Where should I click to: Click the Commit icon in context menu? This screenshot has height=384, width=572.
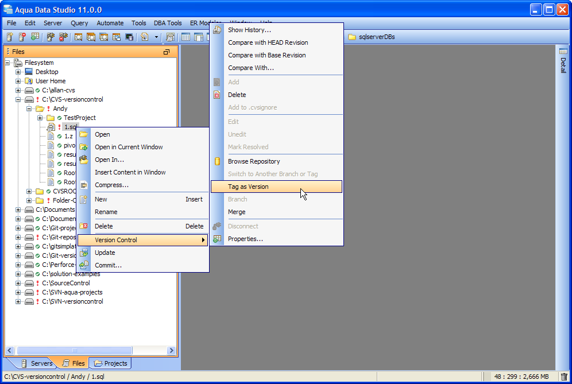[x=83, y=265]
